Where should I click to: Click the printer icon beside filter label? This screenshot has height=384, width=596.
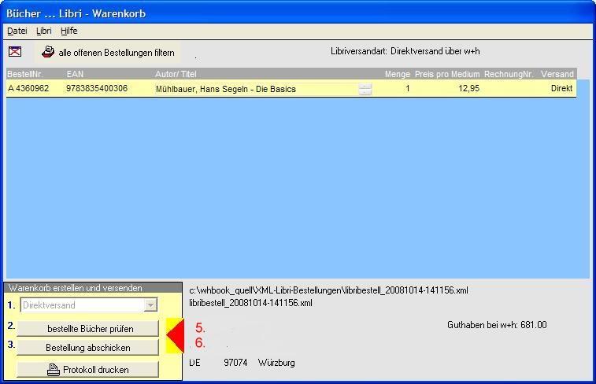point(48,52)
